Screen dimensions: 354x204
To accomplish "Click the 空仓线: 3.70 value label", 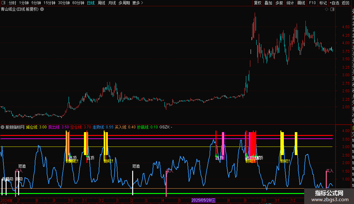I will point(81,127).
